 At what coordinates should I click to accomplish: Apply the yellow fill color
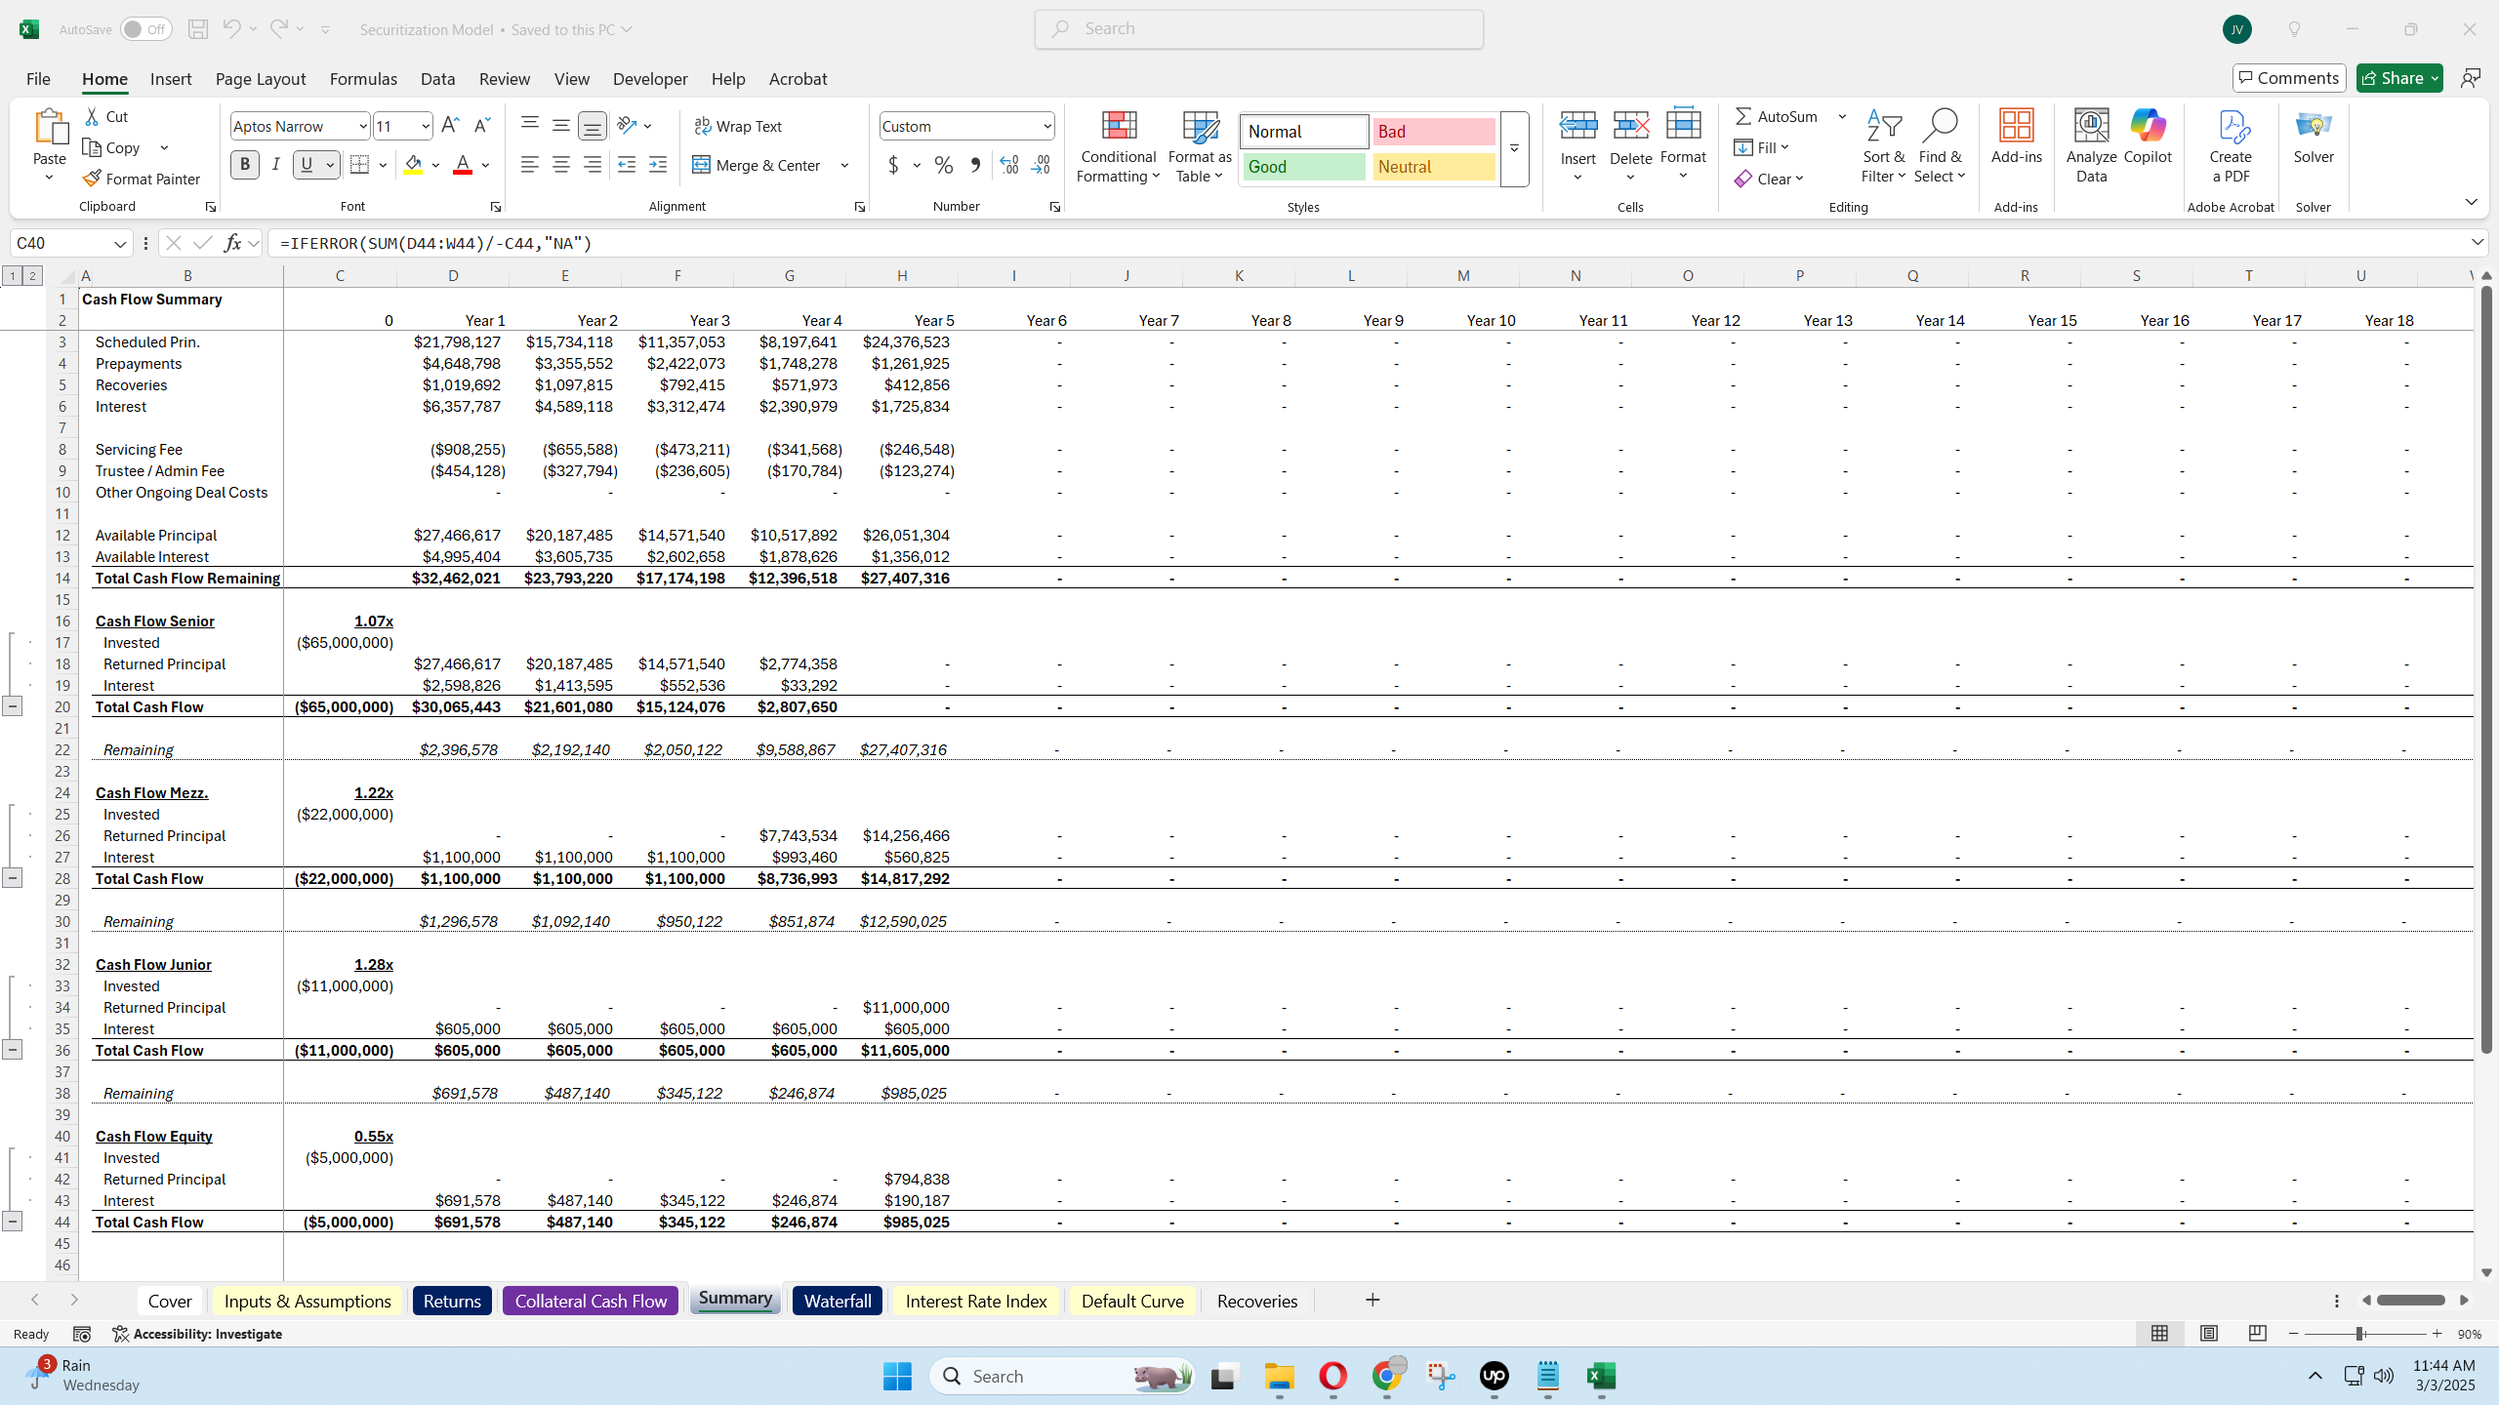414,165
